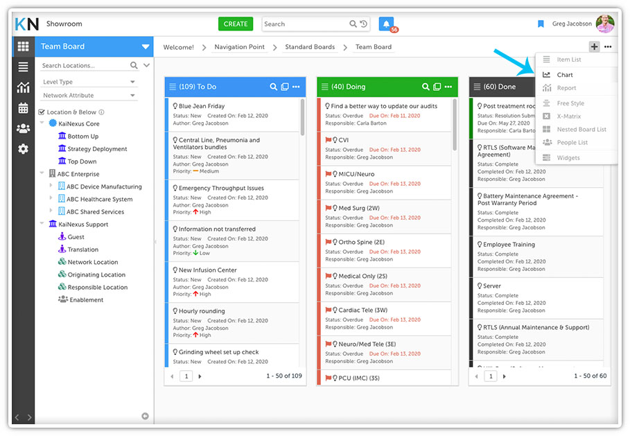
Task: Go to Welcome! breadcrumb
Action: coord(178,47)
